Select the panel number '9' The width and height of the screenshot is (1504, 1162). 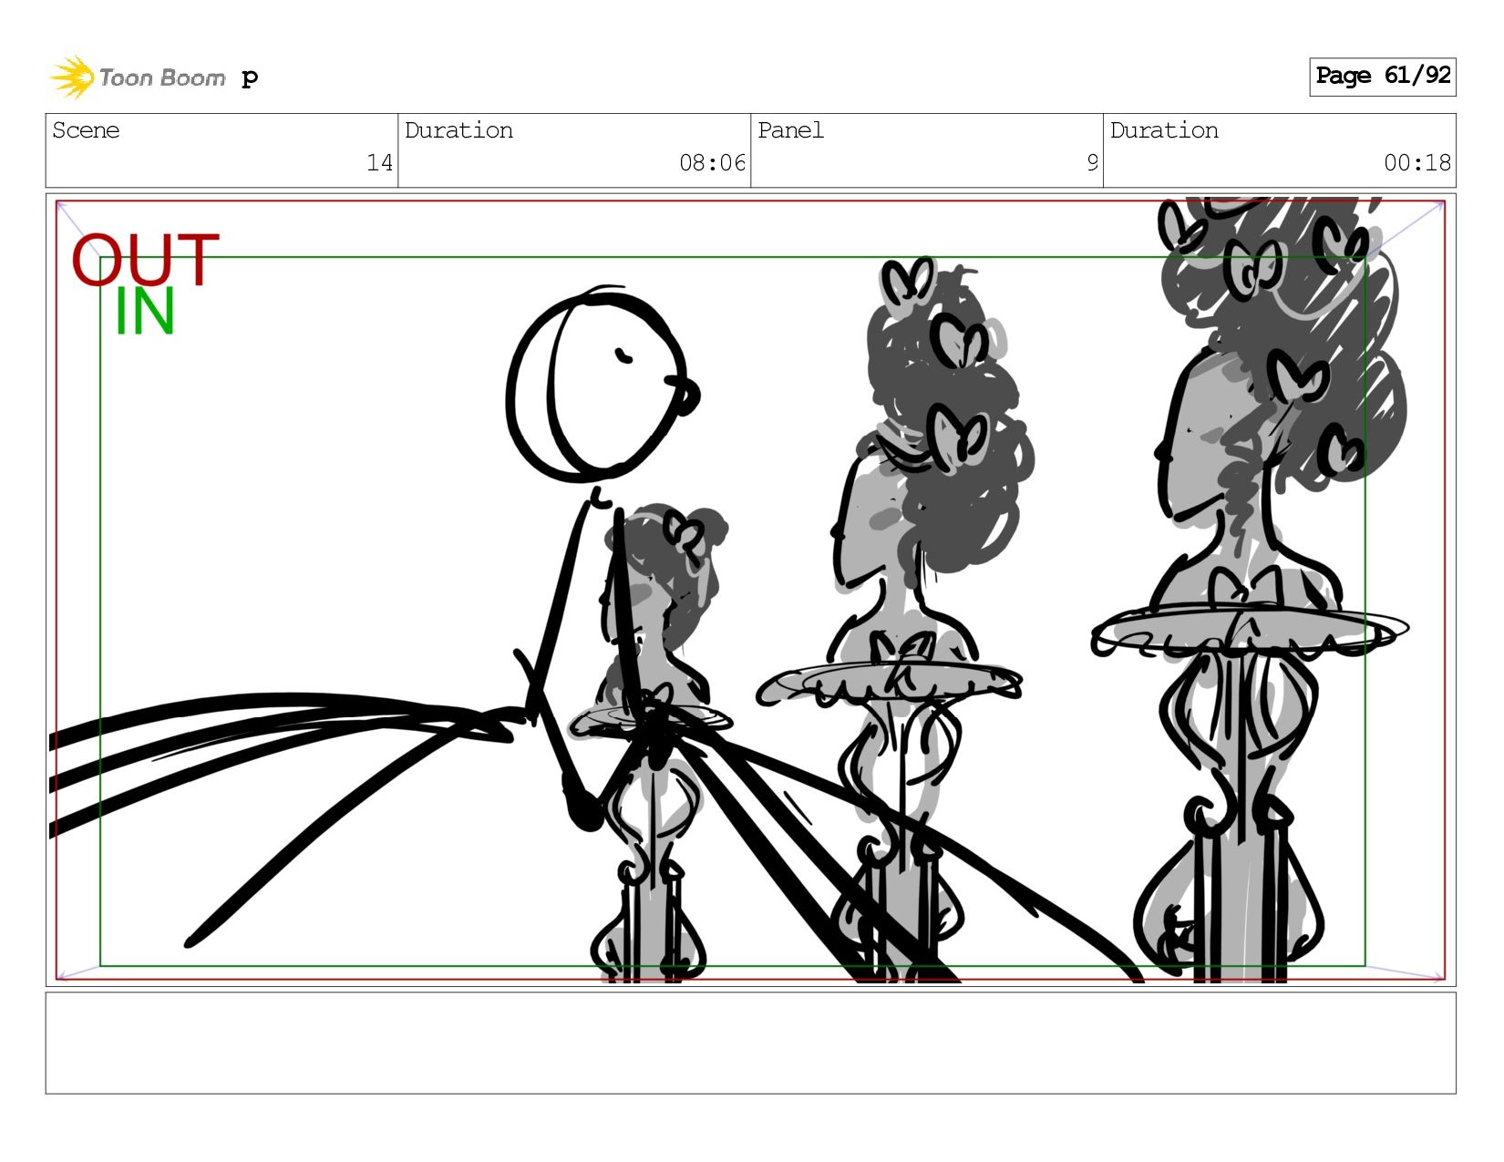pos(1092,163)
